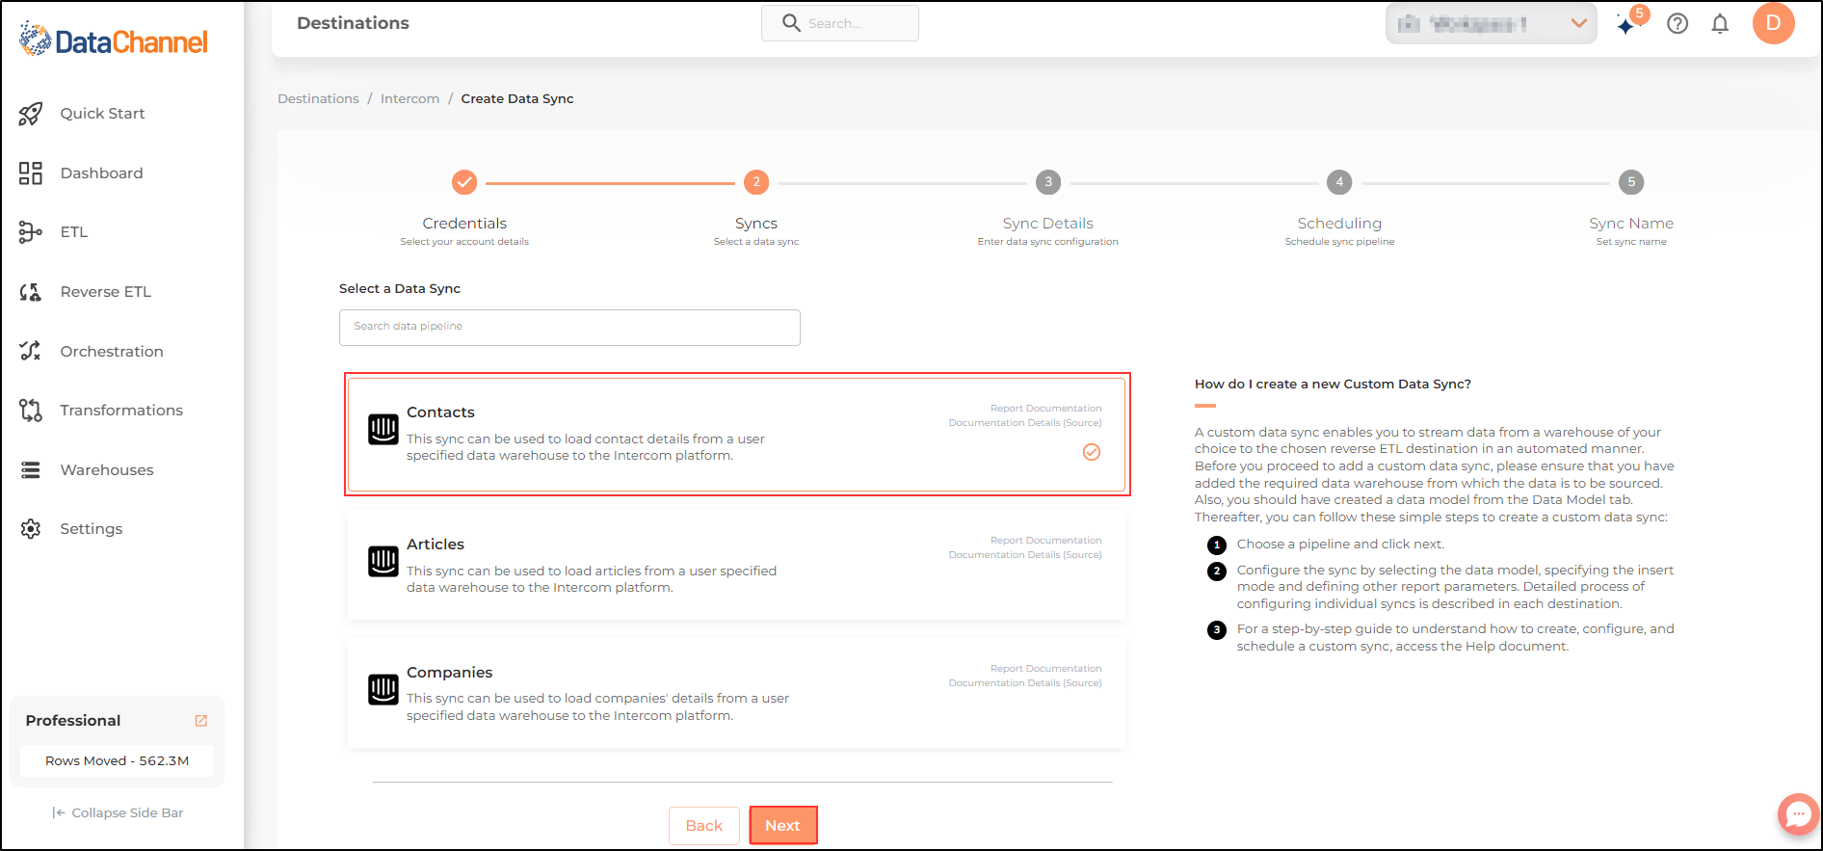1823x851 pixels.
Task: Open the notifications bell
Action: [x=1720, y=24]
